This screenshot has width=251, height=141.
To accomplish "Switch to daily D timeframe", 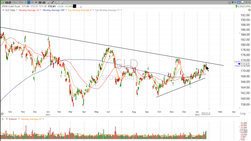I will pyautogui.click(x=29, y=2).
